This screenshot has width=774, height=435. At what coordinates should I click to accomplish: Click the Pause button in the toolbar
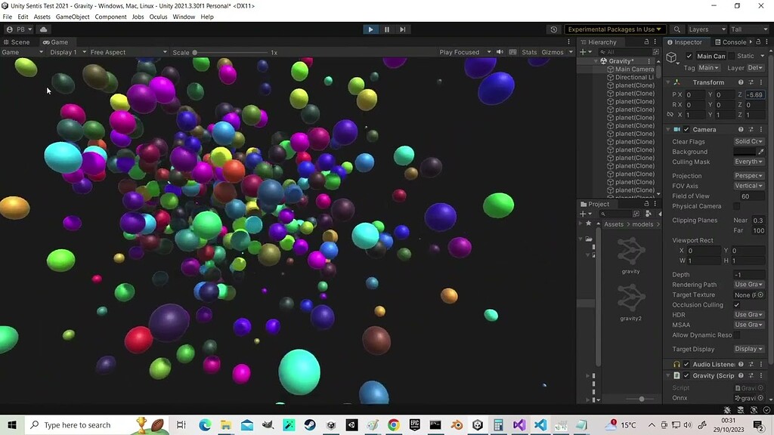(386, 29)
